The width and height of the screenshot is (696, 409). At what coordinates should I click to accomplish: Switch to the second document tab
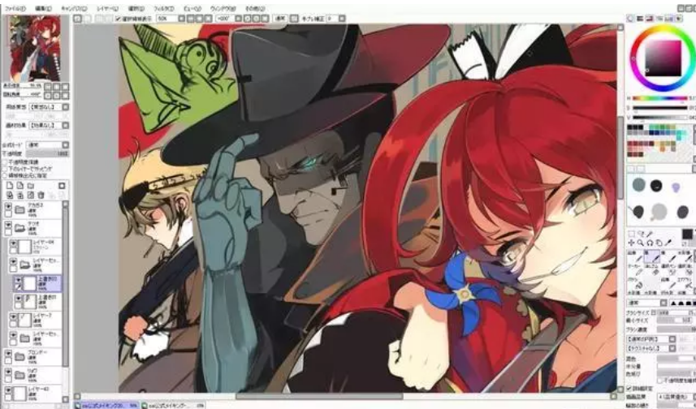point(174,406)
